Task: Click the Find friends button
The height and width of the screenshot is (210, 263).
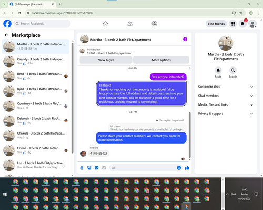Action: pyautogui.click(x=216, y=24)
